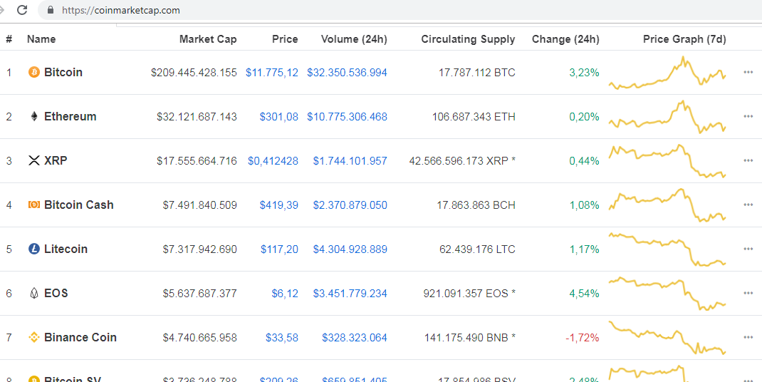Sort by the Change (24h) column header
This screenshot has width=762, height=382.
pos(565,39)
